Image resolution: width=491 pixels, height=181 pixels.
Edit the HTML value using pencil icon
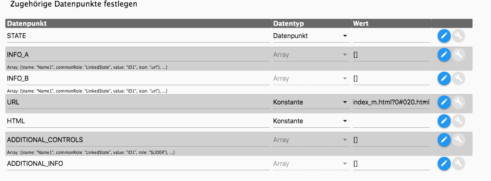[x=444, y=121]
